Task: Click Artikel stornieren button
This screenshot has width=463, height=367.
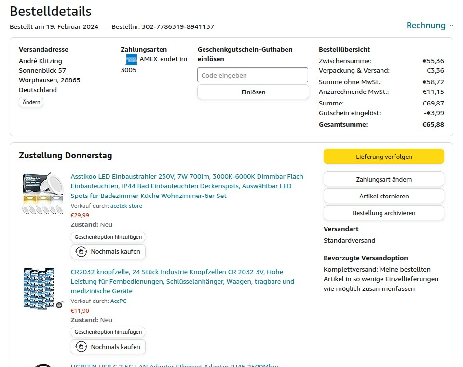Action: pos(383,196)
